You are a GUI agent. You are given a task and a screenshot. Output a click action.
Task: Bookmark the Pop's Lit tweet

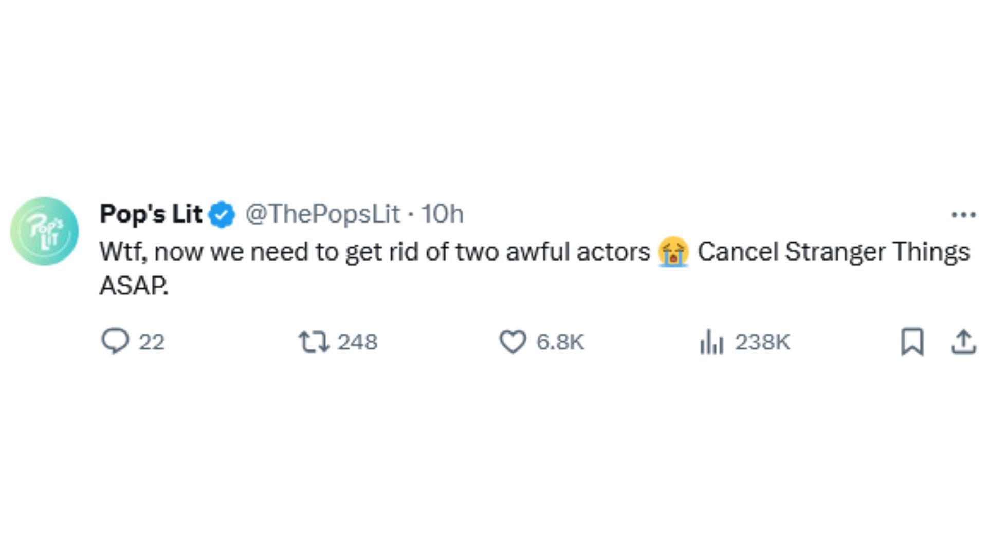coord(912,342)
